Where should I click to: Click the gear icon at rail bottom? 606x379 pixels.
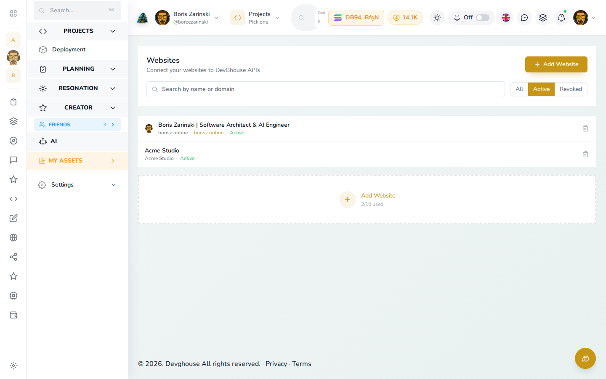point(13,366)
